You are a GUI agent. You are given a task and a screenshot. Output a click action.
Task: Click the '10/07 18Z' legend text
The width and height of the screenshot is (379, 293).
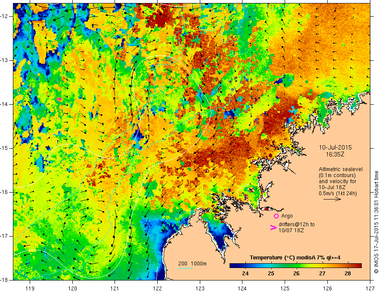point(291,231)
